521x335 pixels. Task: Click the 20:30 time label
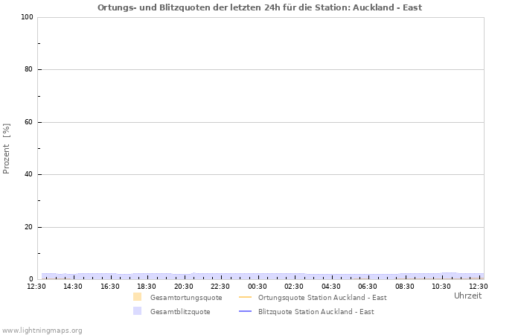(183, 287)
